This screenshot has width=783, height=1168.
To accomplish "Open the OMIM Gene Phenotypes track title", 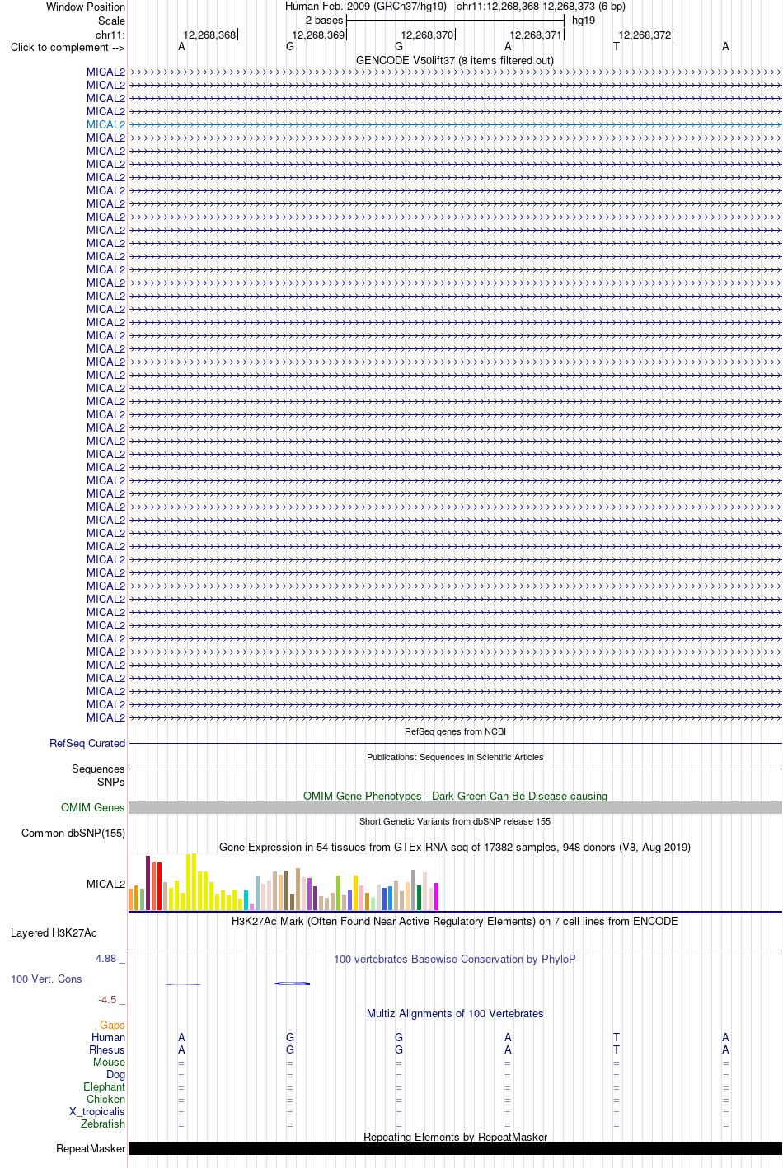I will pyautogui.click(x=455, y=796).
